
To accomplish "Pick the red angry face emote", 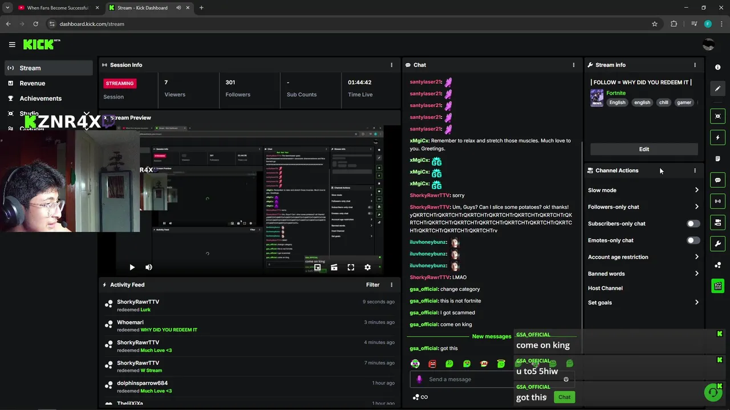I will click(x=432, y=364).
